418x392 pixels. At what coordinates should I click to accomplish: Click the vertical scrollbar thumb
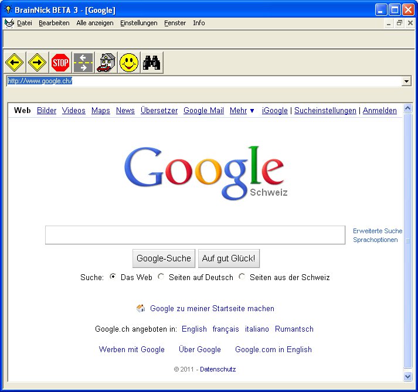[x=408, y=241]
